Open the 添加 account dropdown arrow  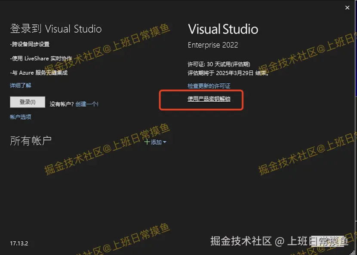pyautogui.click(x=164, y=142)
